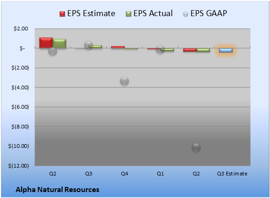Viewport: 270px width, 198px height.
Task: Click the $(8.00) y-axis label
Action: coord(20,127)
